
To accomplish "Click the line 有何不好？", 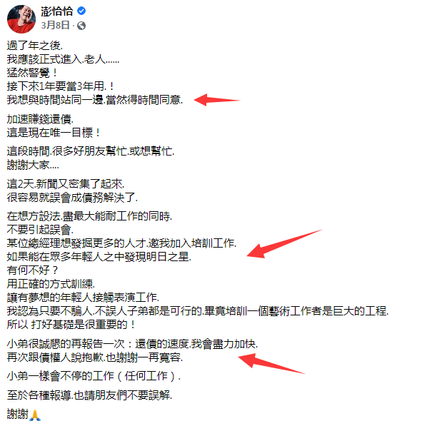I will coord(33,270).
